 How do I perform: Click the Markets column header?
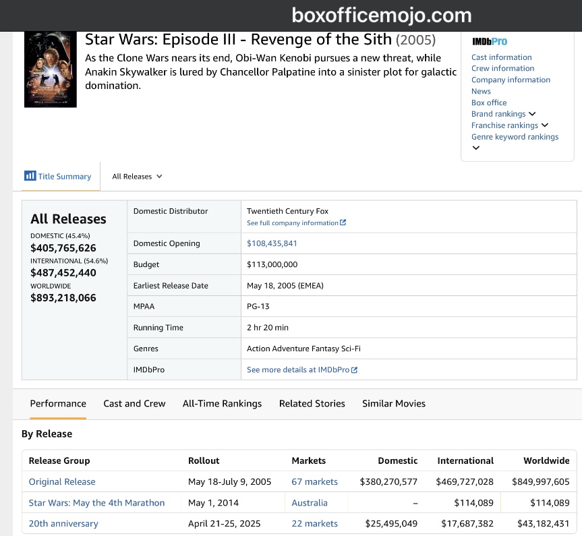pyautogui.click(x=308, y=460)
